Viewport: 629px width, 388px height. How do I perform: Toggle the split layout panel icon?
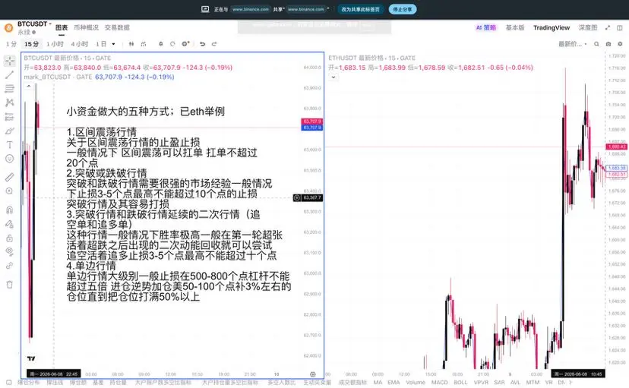620,27
